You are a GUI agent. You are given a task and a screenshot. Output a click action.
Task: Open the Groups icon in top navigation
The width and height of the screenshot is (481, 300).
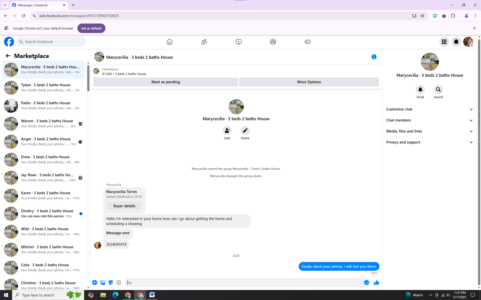point(273,42)
